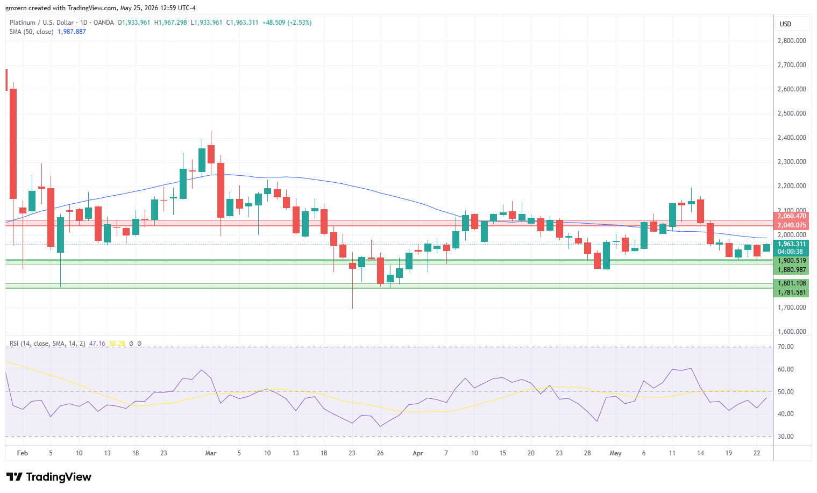Click the 1,880.987 green price label

click(x=791, y=270)
